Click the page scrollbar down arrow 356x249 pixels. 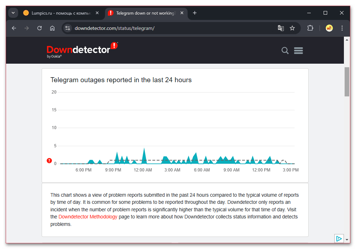347,239
